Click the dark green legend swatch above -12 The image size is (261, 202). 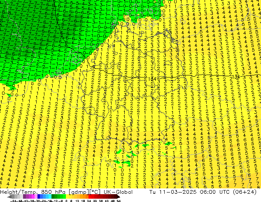pos(53,197)
